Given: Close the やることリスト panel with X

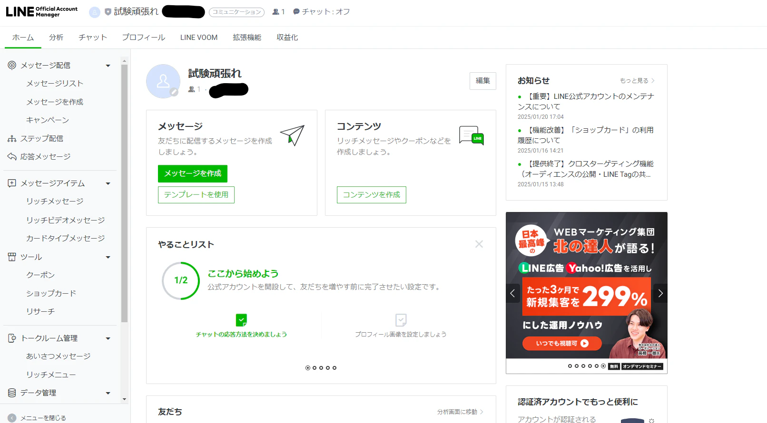Looking at the screenshot, I should (479, 244).
